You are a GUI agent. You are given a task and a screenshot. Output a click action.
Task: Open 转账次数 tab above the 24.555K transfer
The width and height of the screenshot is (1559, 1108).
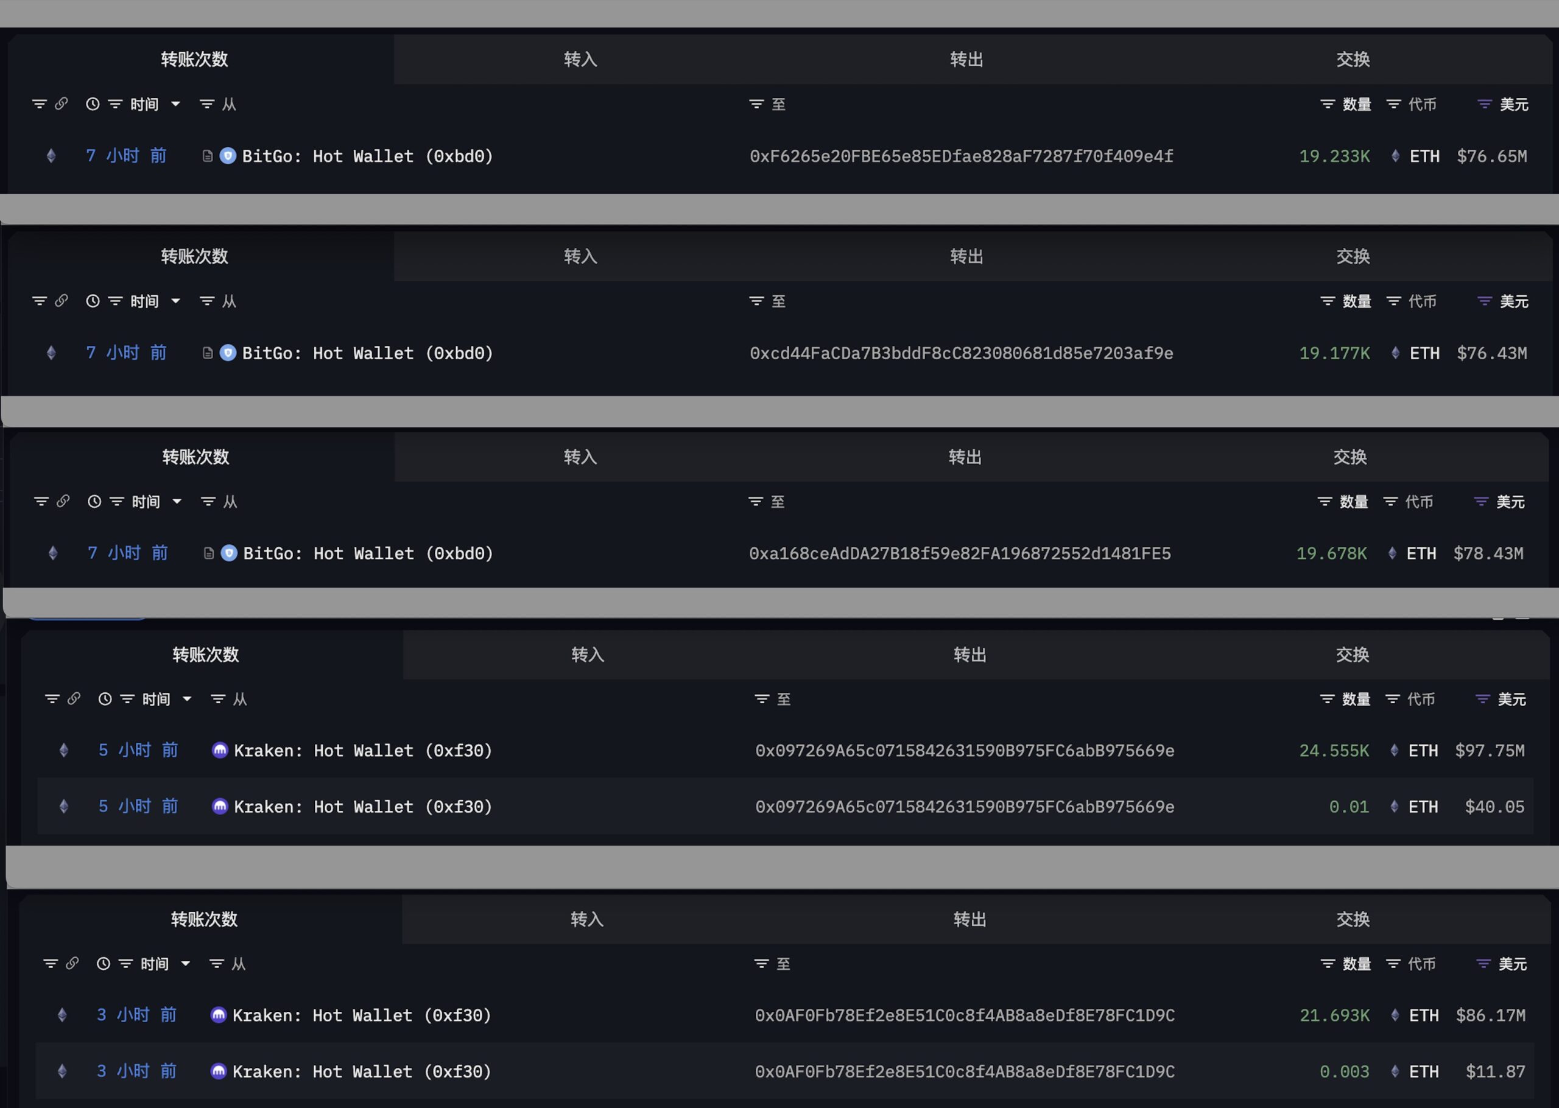(205, 655)
